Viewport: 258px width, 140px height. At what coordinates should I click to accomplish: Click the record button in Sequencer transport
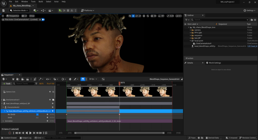[10, 133]
